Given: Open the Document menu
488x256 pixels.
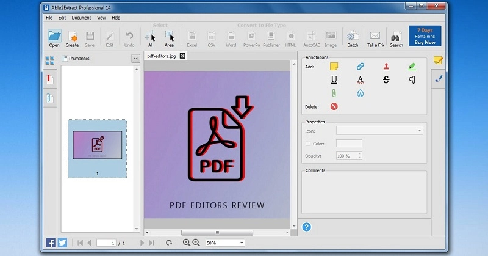Looking at the screenshot, I should pyautogui.click(x=81, y=18).
